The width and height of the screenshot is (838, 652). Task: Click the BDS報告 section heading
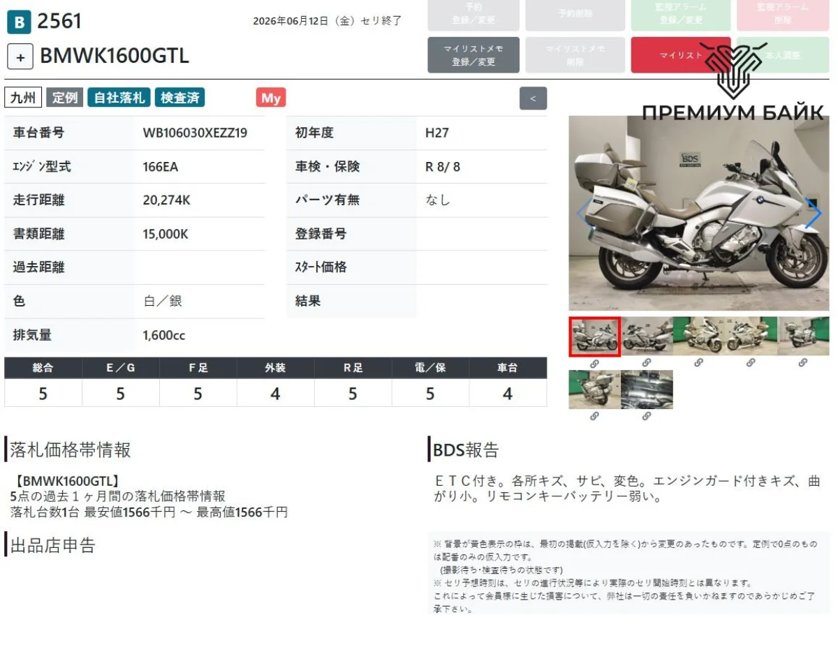[466, 450]
